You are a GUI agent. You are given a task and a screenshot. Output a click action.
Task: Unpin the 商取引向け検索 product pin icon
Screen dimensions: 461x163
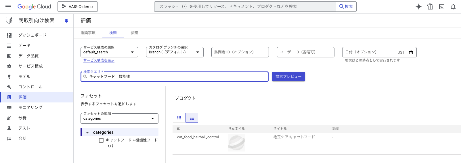(66, 21)
